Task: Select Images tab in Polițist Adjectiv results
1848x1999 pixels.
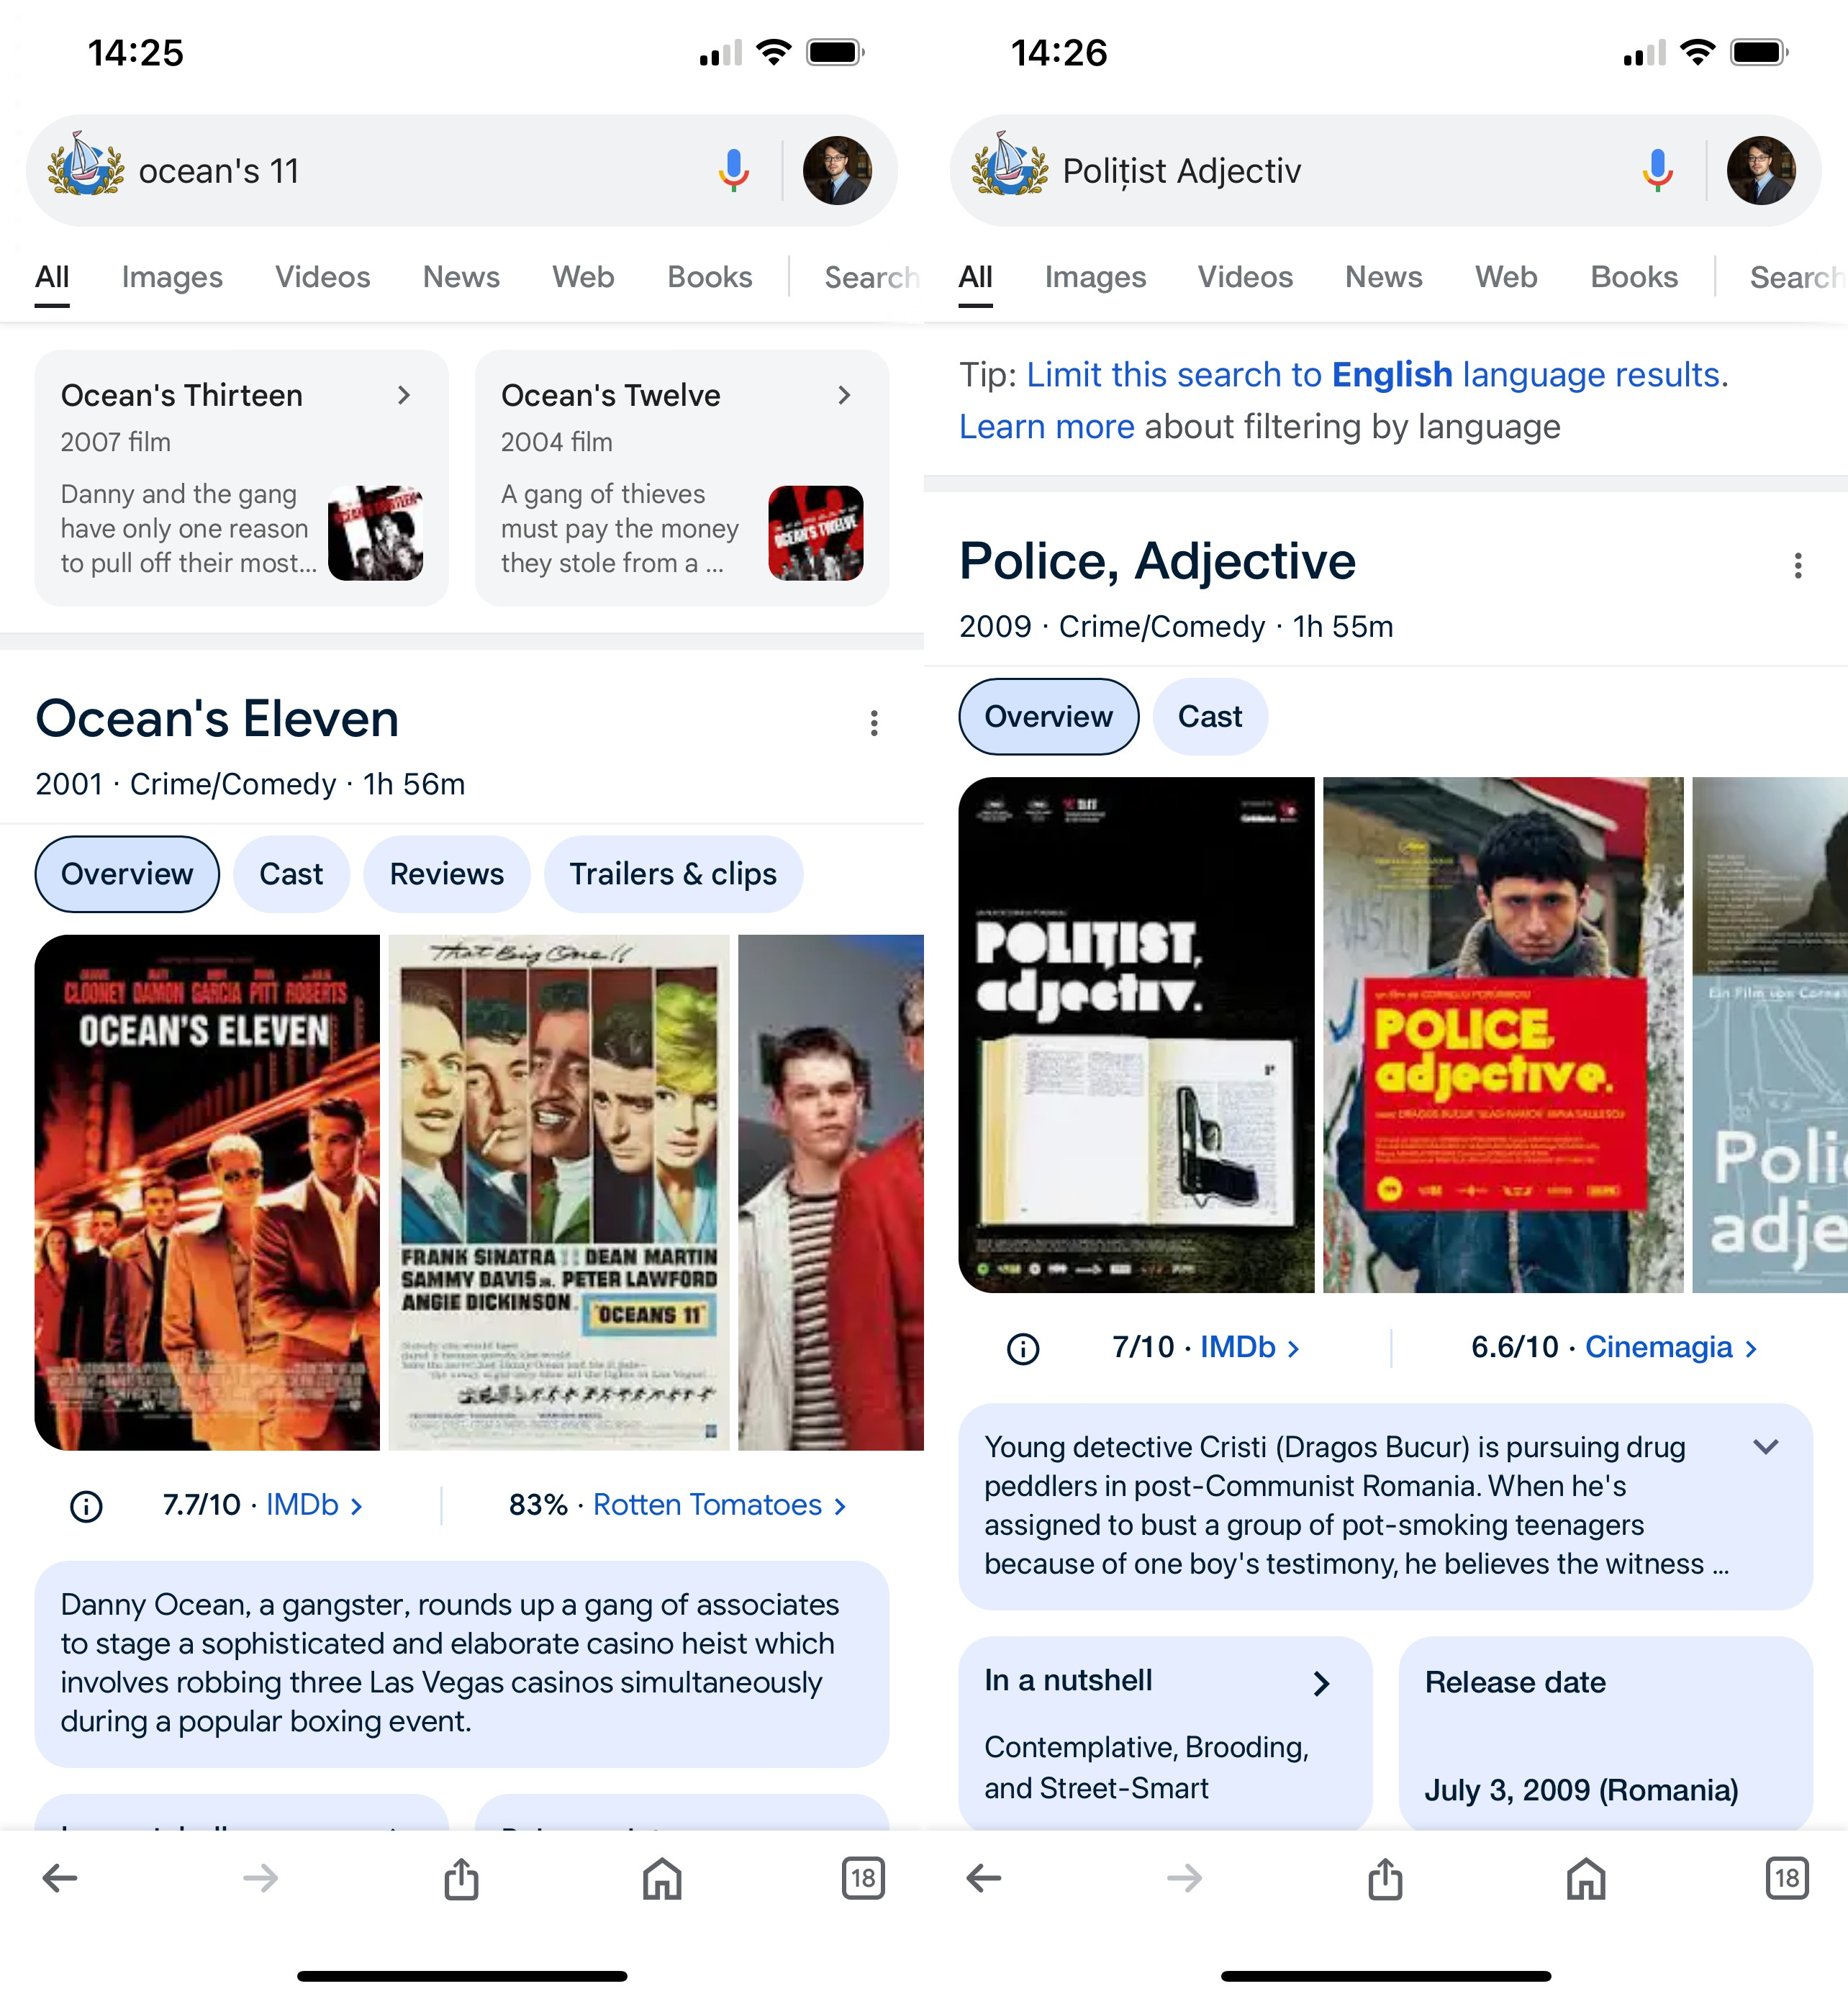Action: (1096, 277)
